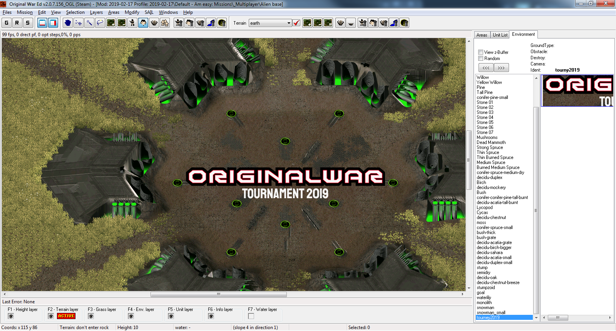The image size is (616, 331).
Task: Click the S toolbar button
Action: point(27,23)
